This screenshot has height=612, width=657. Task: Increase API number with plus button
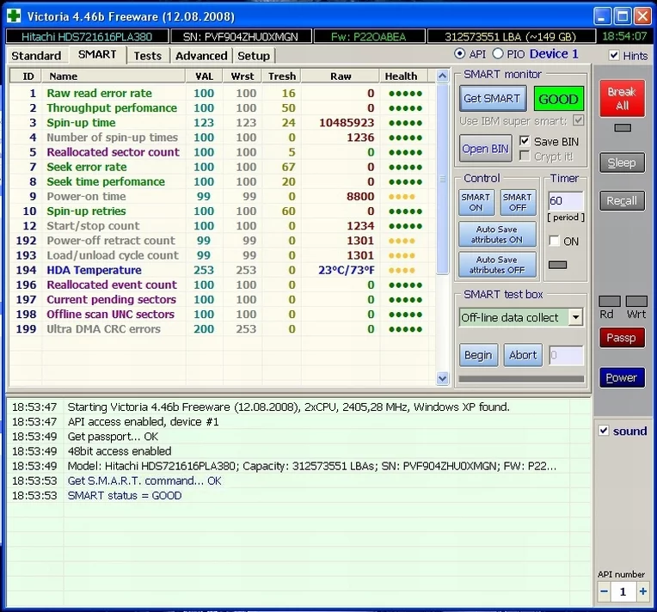(642, 591)
